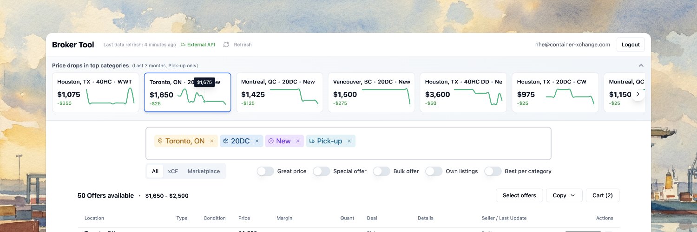The image size is (697, 232).
Task: Collapse the Price drops section
Action: (641, 65)
